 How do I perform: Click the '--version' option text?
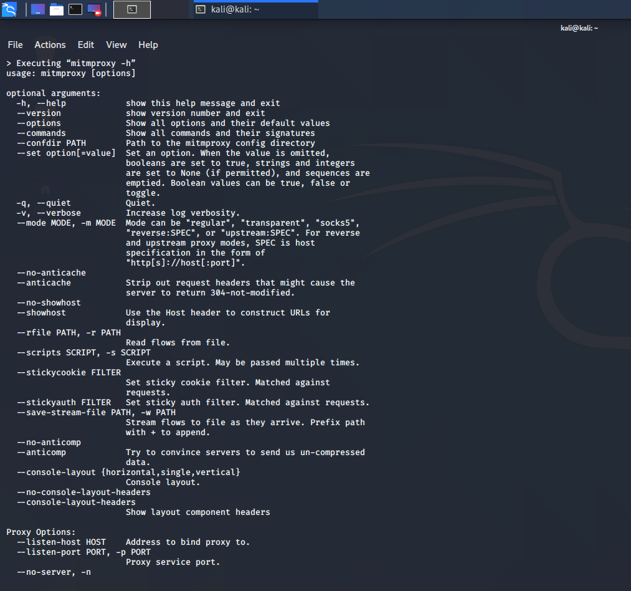(x=39, y=113)
